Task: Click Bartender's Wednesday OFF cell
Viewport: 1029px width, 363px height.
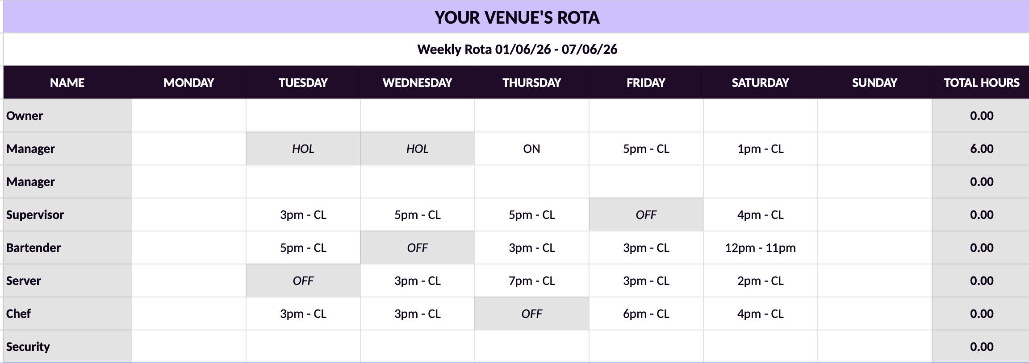Action: [x=418, y=248]
